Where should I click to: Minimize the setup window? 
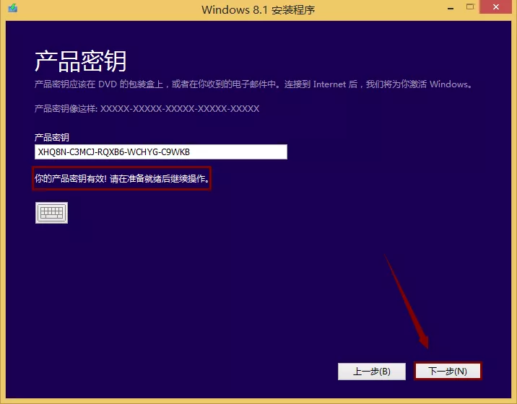point(451,8)
